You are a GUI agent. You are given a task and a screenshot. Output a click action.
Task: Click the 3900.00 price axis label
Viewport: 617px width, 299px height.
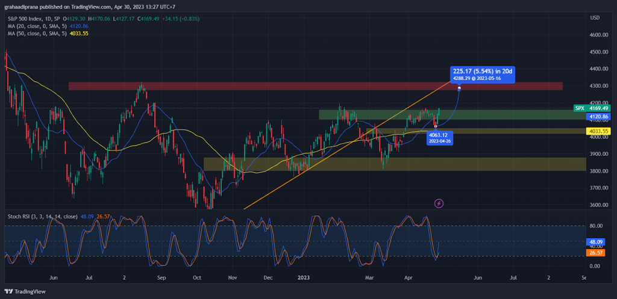pyautogui.click(x=599, y=154)
